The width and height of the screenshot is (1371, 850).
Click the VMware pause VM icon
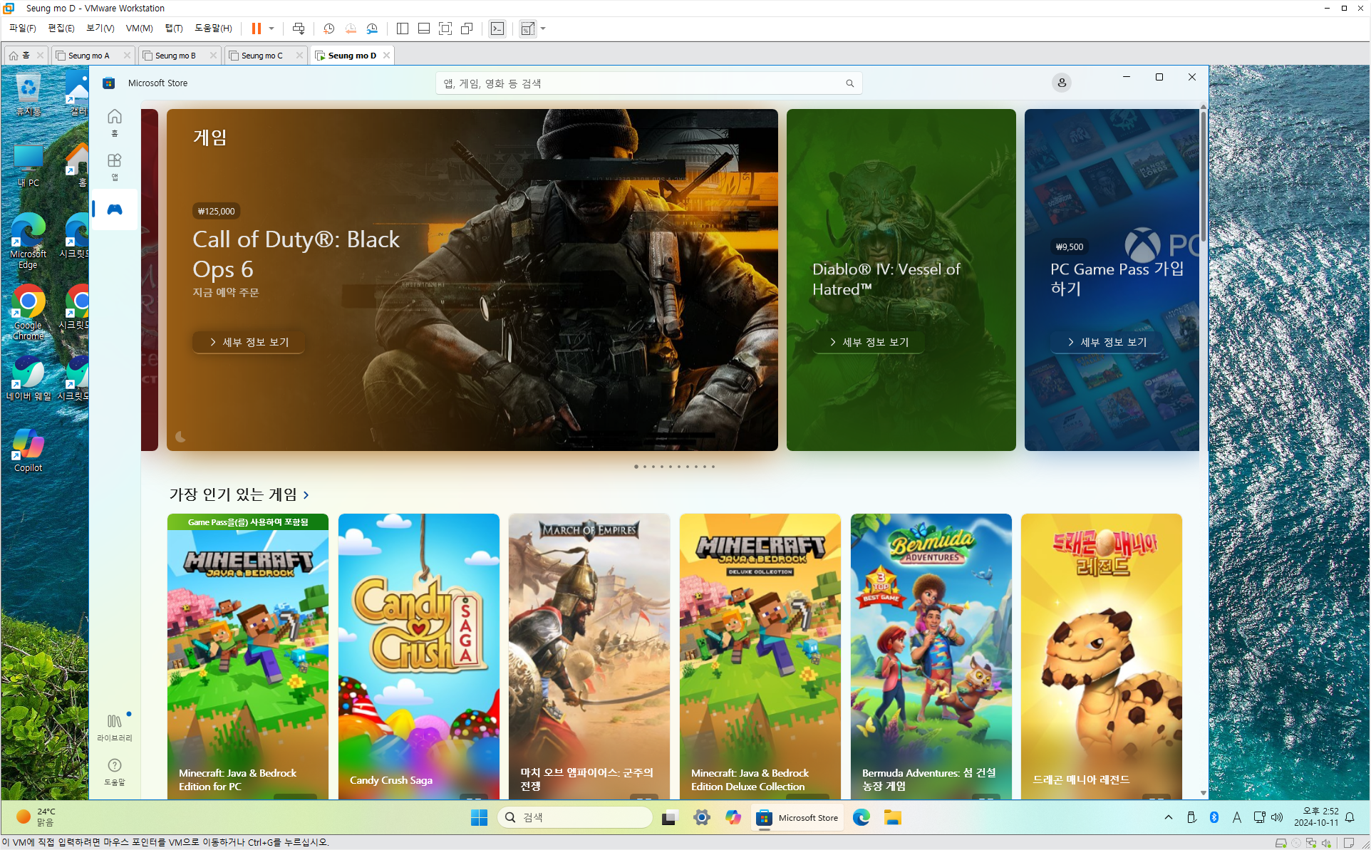256,28
